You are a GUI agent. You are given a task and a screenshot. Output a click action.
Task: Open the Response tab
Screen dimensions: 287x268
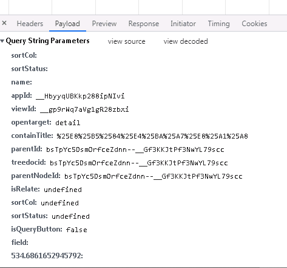pos(144,24)
